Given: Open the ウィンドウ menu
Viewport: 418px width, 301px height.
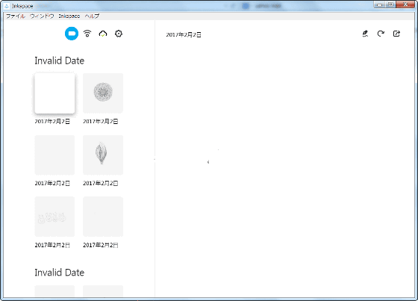Looking at the screenshot, I should [42, 16].
